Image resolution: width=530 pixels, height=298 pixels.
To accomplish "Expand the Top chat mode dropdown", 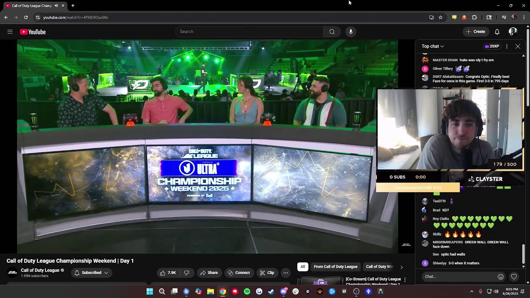I will click(433, 46).
